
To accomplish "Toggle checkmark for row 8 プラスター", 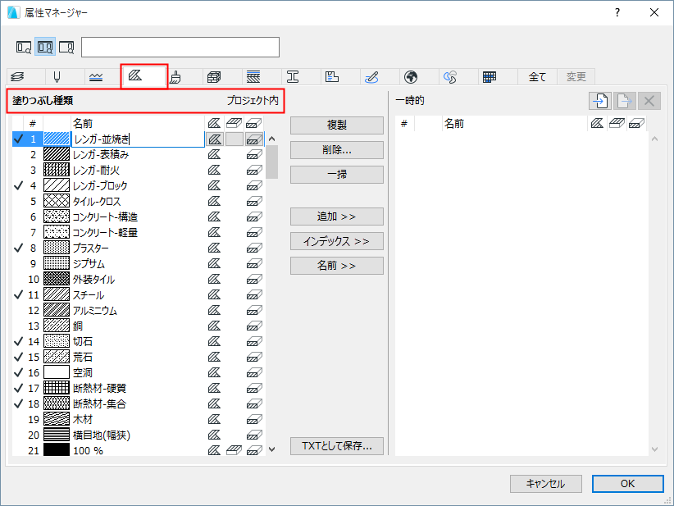I will click(19, 248).
